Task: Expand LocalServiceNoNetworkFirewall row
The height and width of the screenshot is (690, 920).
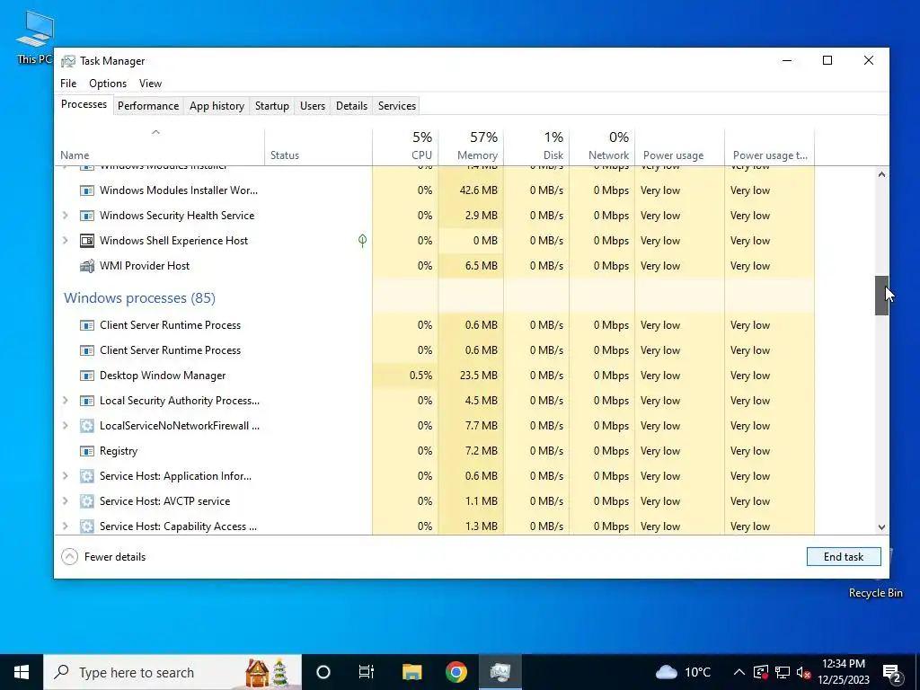Action: click(65, 426)
